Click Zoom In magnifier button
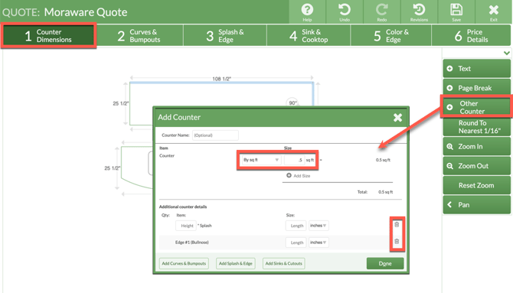Image resolution: width=513 pixels, height=293 pixels. tap(477, 147)
